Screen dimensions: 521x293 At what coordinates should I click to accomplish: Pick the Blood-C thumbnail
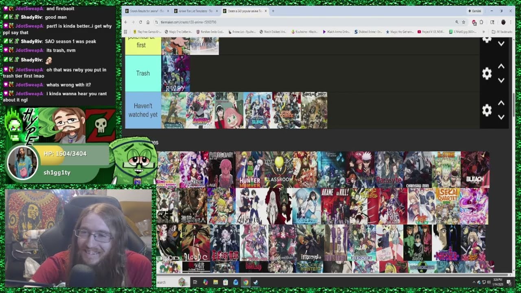click(x=196, y=243)
